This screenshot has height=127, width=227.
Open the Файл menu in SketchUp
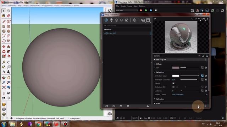click(4, 6)
